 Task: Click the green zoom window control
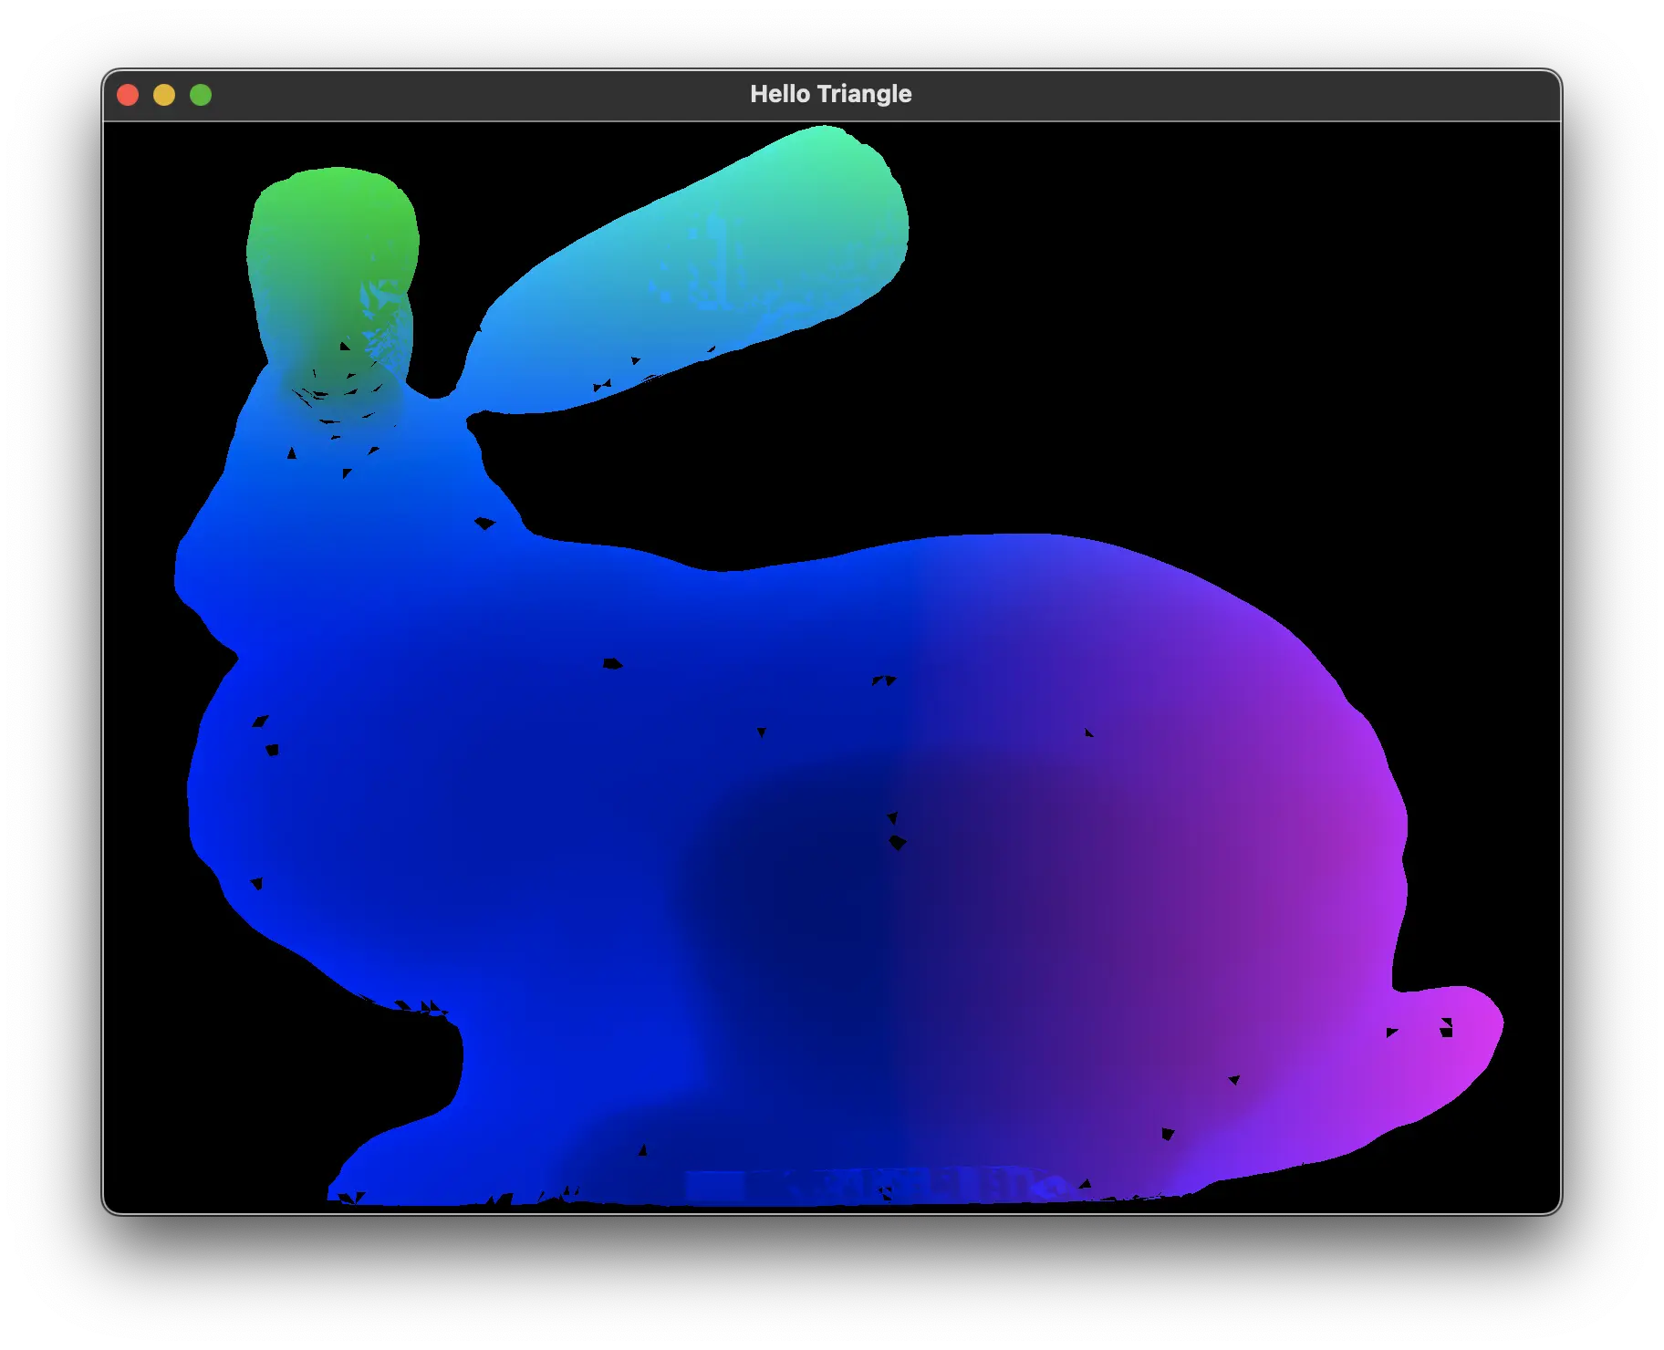[x=202, y=94]
